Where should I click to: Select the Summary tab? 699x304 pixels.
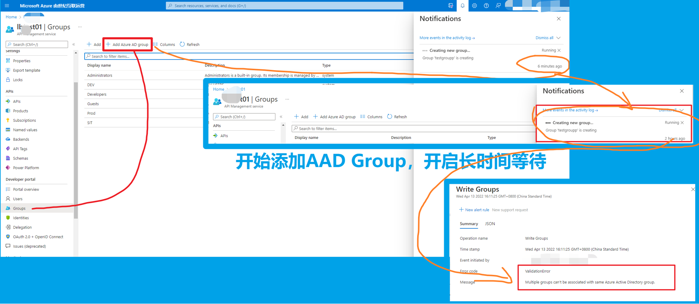point(468,224)
